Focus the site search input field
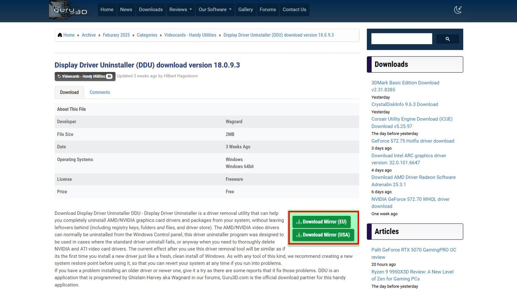 click(x=401, y=39)
